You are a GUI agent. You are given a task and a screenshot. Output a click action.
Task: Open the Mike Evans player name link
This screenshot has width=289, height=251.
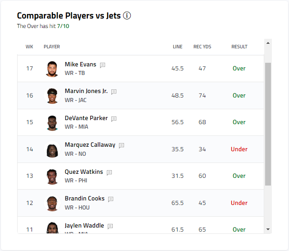[80, 65]
